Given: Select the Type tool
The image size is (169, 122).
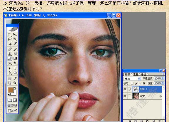Looking at the screenshot, I should (x=15, y=68).
